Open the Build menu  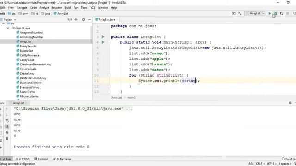[x=68, y=8]
